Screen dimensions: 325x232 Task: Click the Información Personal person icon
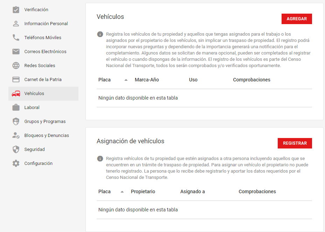(x=16, y=24)
